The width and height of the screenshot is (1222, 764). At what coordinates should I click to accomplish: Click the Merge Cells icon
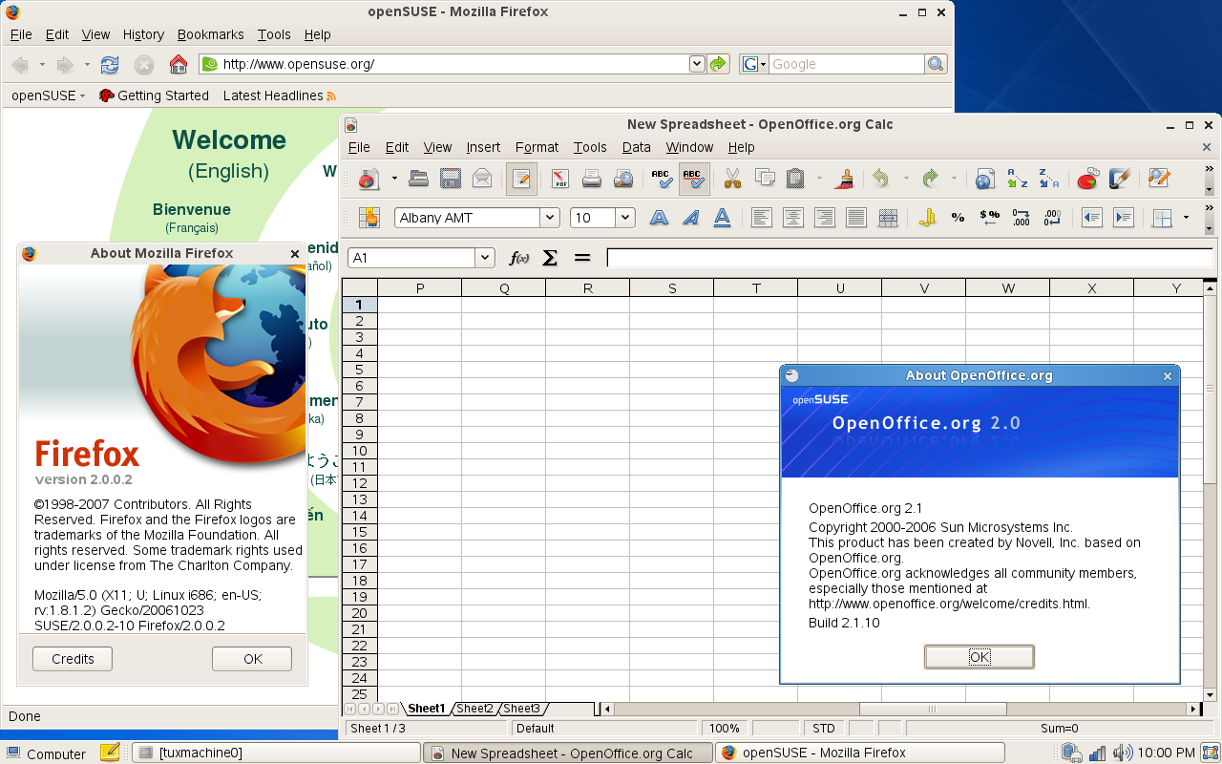click(888, 218)
